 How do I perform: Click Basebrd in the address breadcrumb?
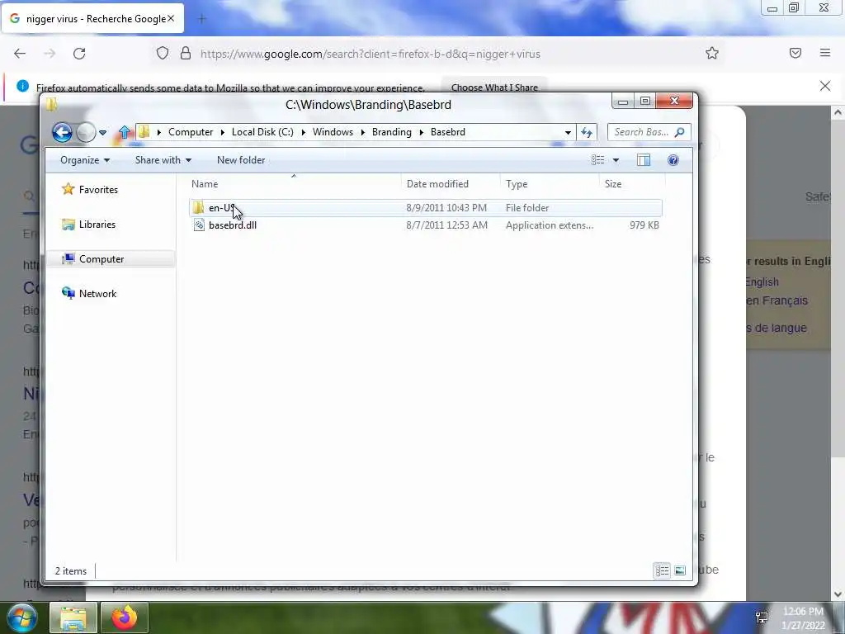(x=447, y=132)
